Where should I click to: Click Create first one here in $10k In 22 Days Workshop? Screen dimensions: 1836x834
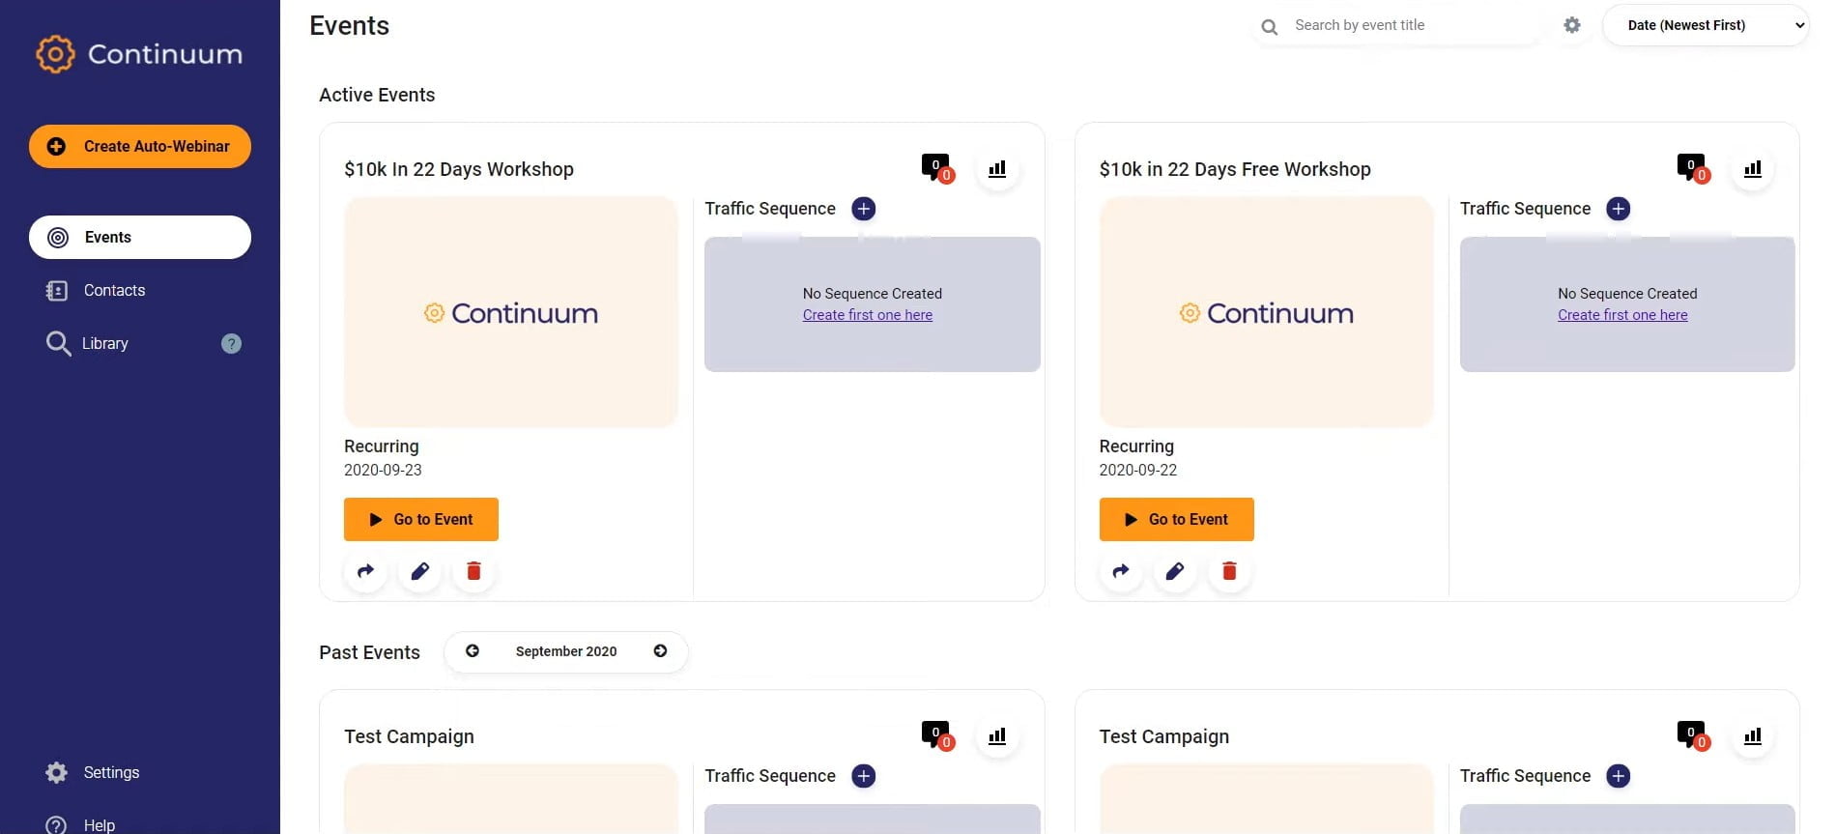[868, 315]
